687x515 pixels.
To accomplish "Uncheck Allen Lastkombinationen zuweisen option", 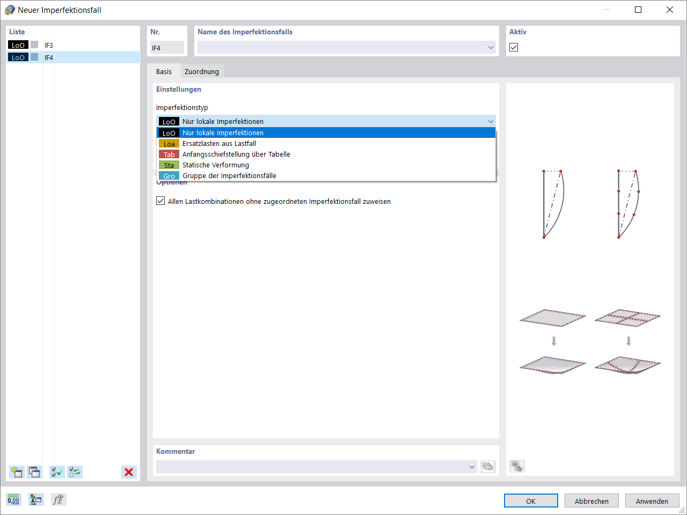I will [x=160, y=201].
